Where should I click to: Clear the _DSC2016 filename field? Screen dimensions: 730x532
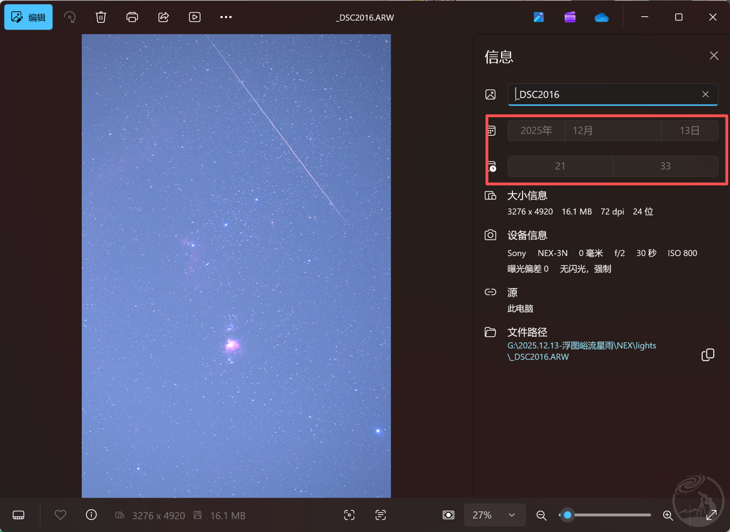click(705, 94)
